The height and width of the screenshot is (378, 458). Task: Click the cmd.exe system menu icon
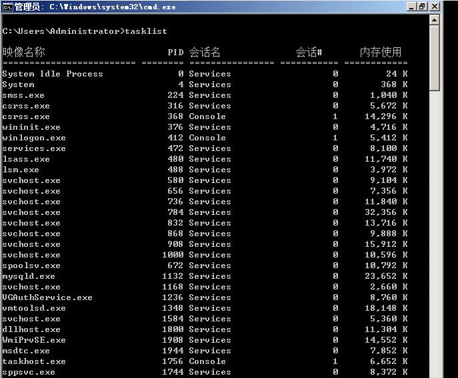[x=7, y=7]
